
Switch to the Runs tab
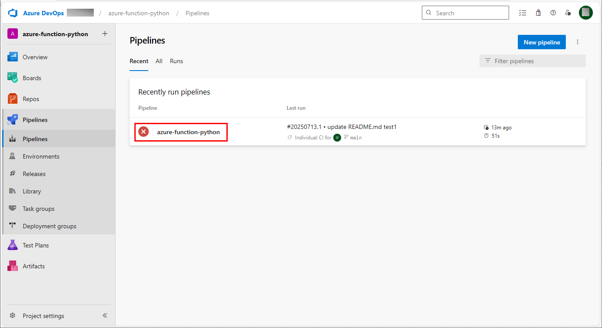[176, 61]
